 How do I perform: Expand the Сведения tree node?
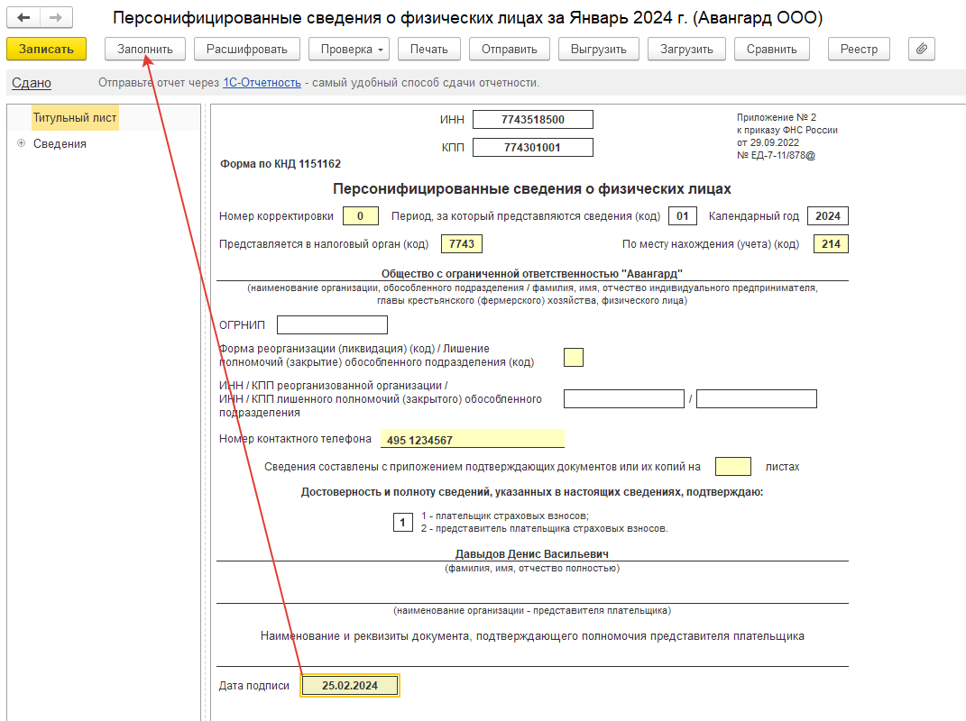click(x=21, y=142)
